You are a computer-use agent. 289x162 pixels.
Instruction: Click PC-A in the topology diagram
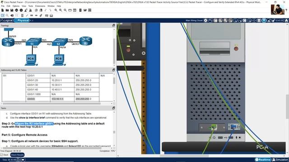pos(31,60)
